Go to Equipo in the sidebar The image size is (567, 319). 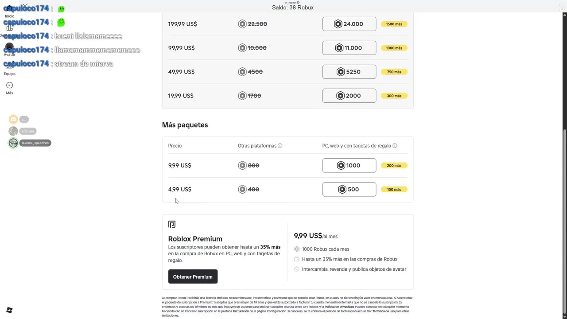9,67
